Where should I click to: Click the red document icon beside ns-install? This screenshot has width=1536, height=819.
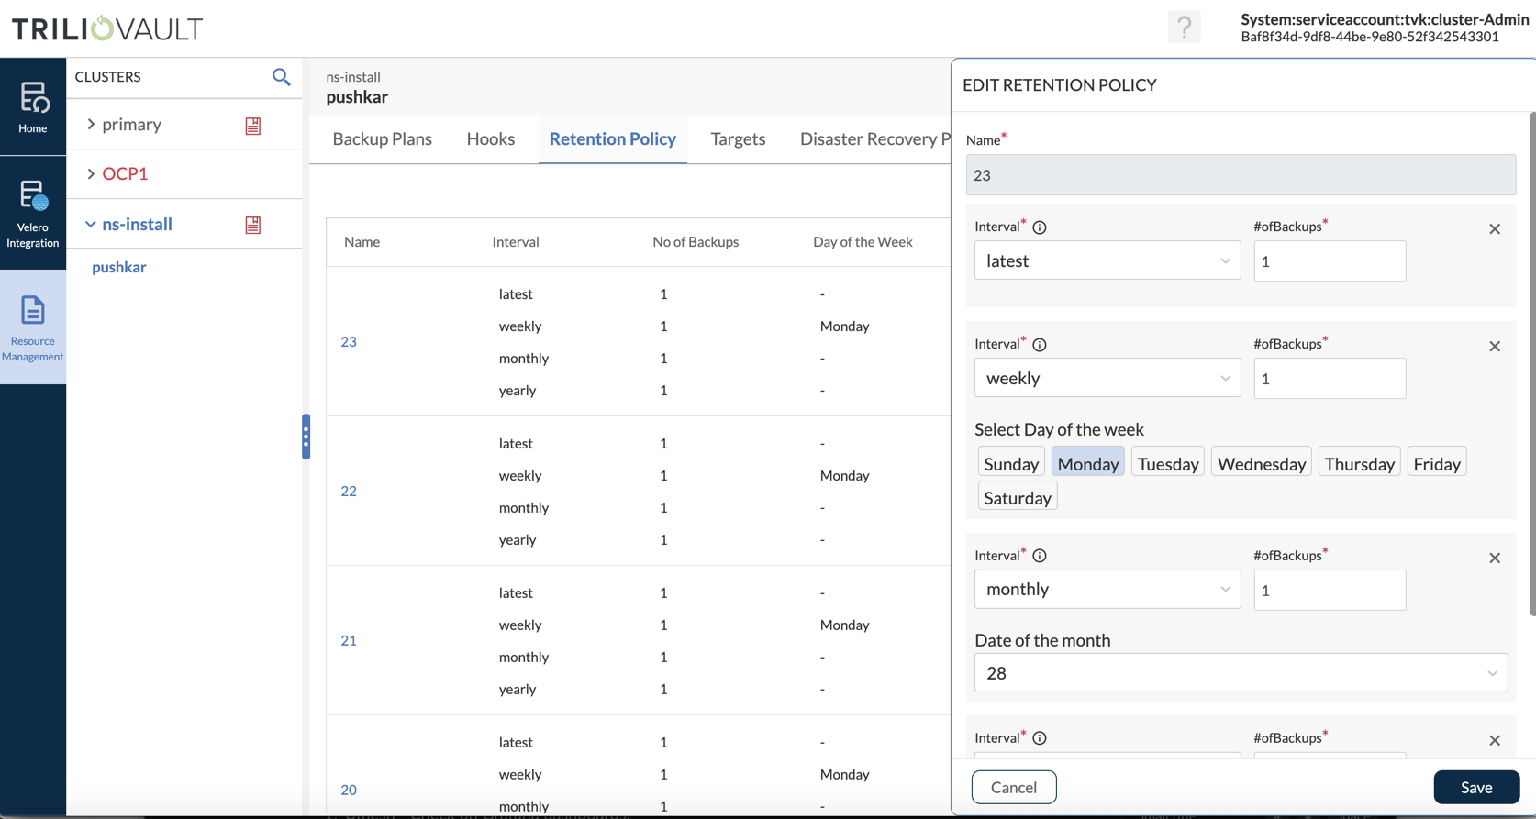coord(253,225)
